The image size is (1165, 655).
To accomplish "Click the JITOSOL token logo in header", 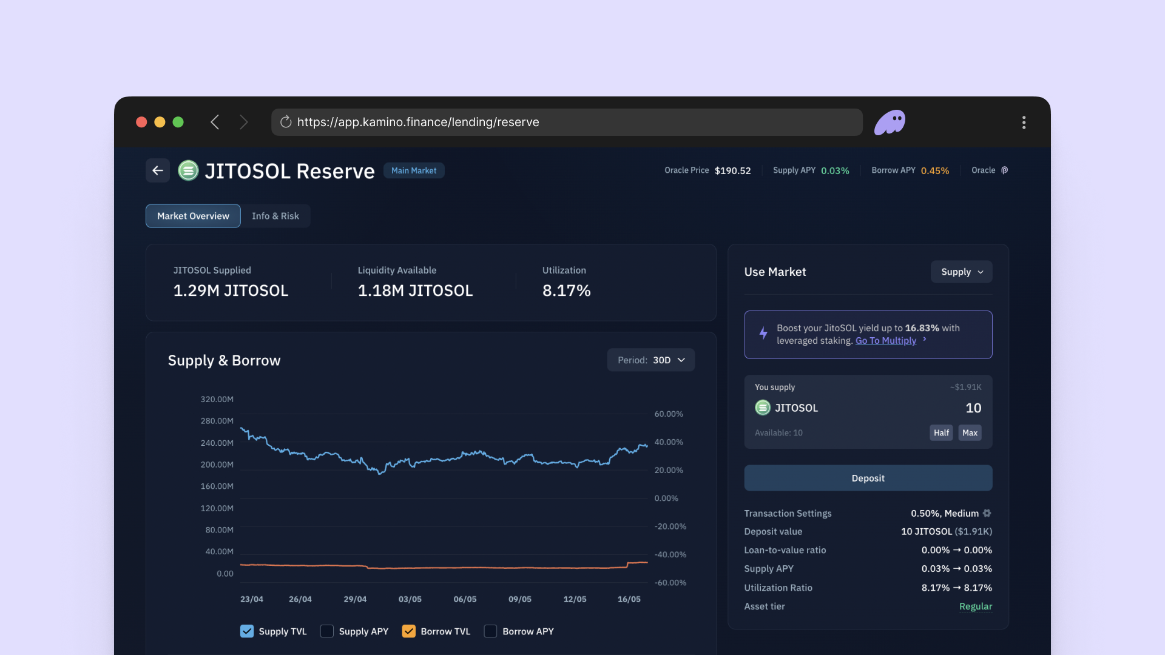I will tap(188, 170).
